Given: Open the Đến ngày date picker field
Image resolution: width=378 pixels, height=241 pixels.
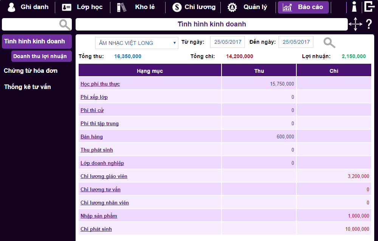Looking at the screenshot, I should (x=296, y=42).
